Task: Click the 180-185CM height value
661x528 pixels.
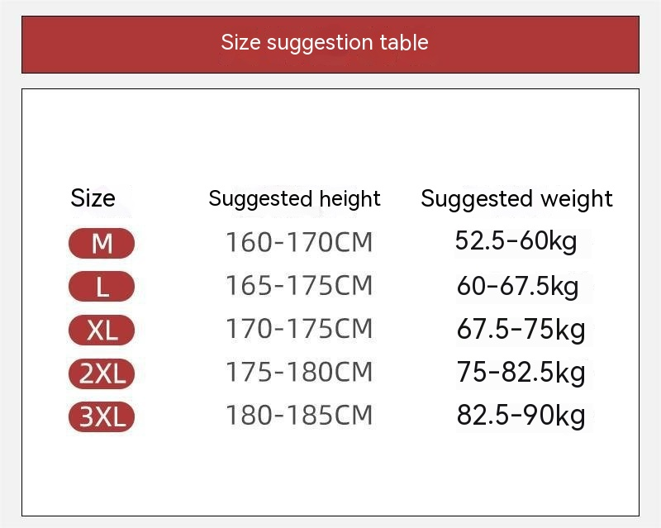Action: [x=299, y=415]
